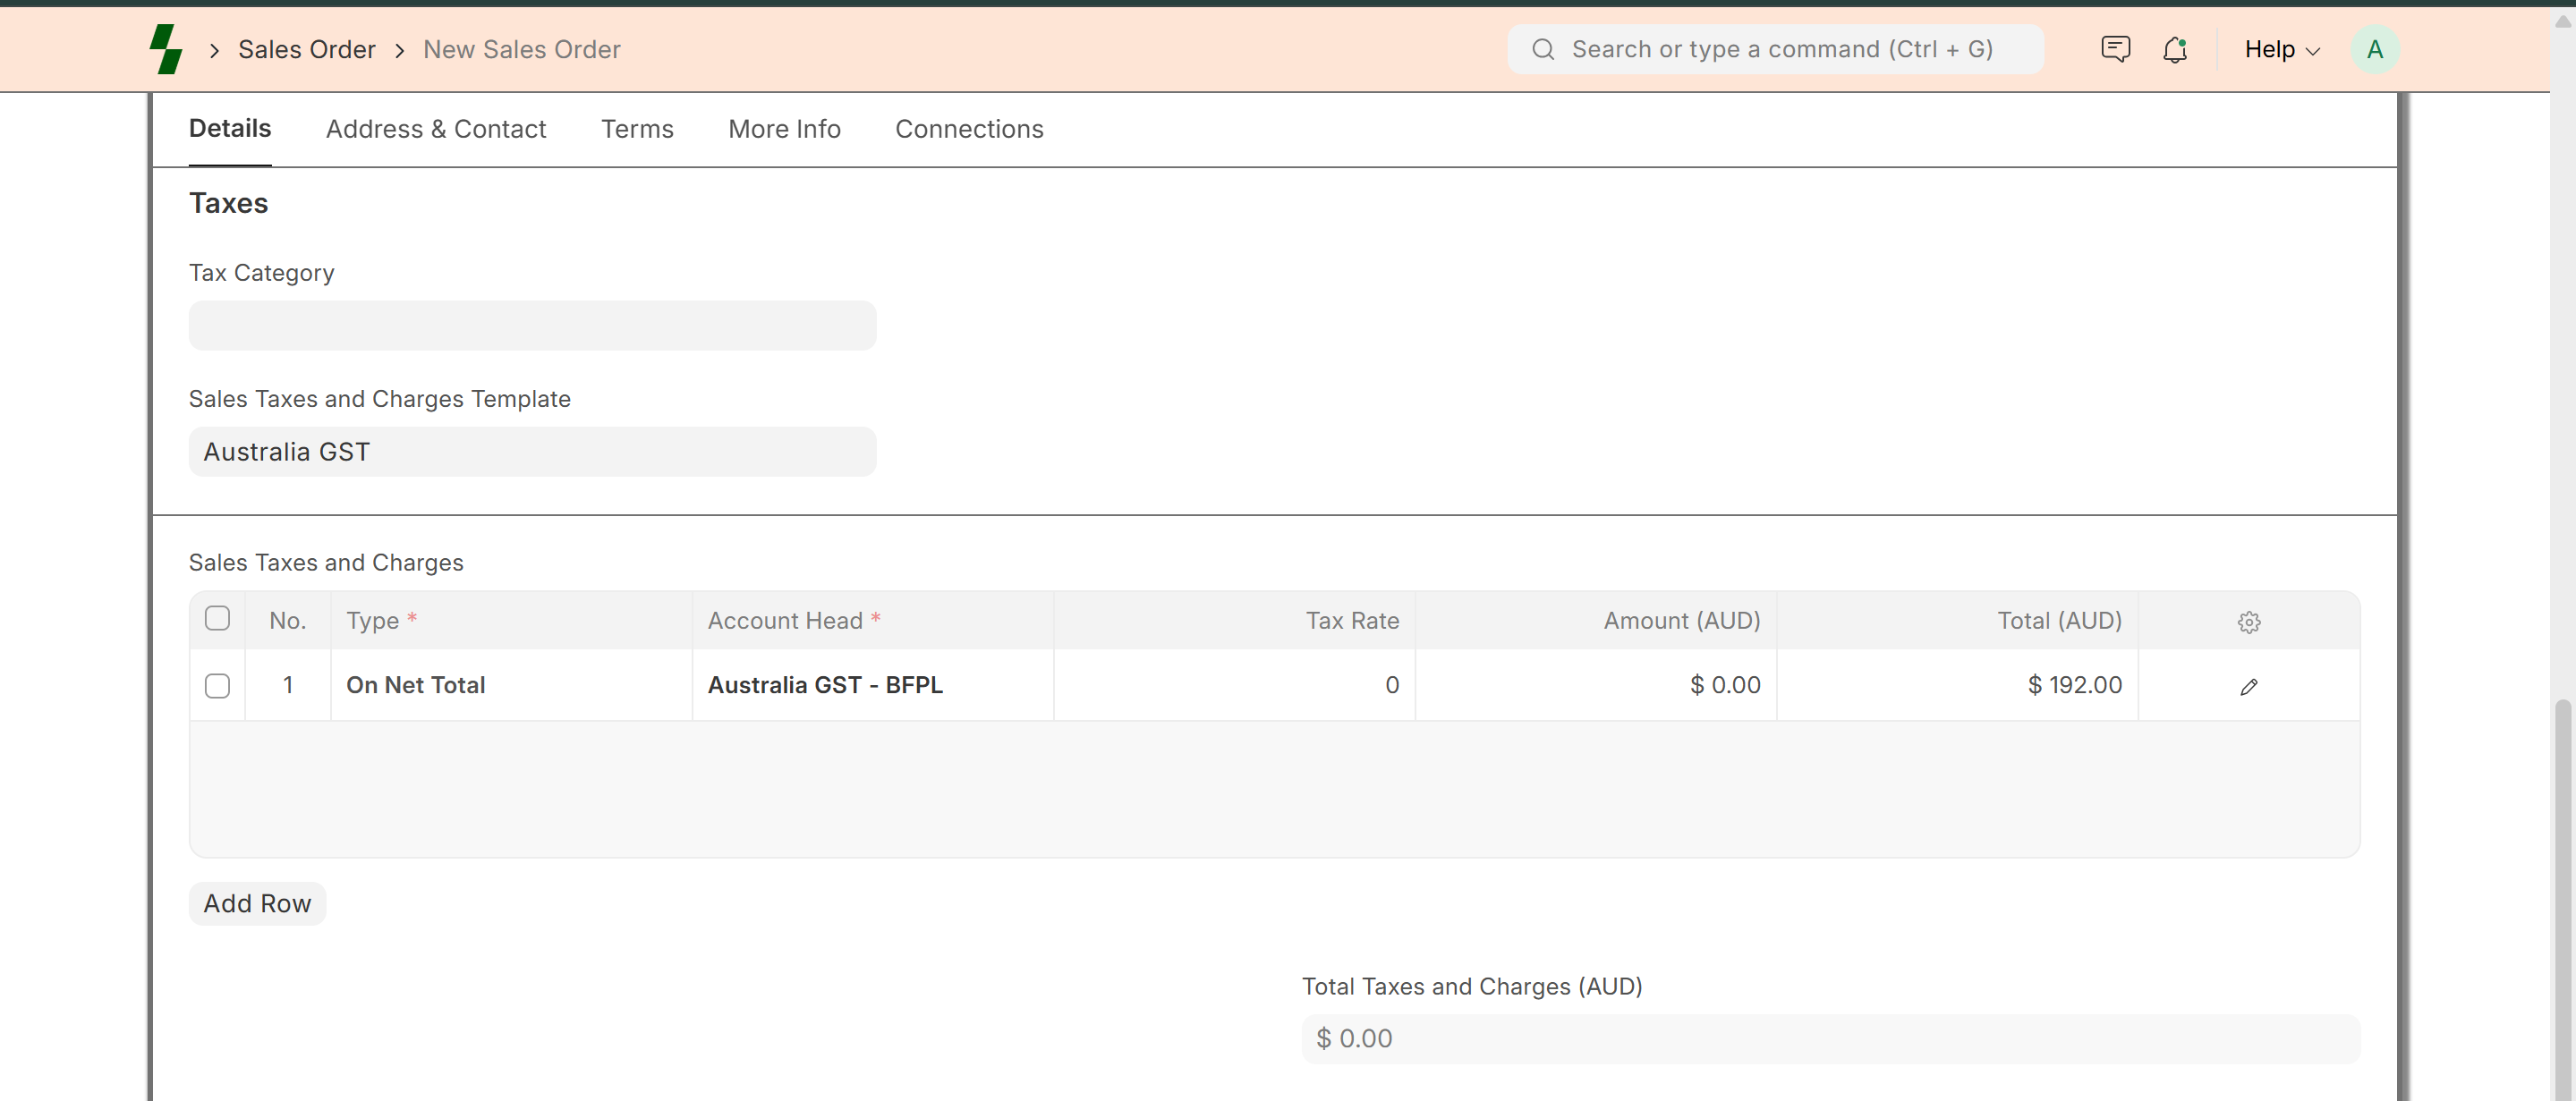Switch to the Terms tab
Screen dimensions: 2576x1101
click(637, 129)
